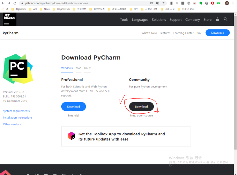Click the browser window thumbnail extension icon

(195, 3)
